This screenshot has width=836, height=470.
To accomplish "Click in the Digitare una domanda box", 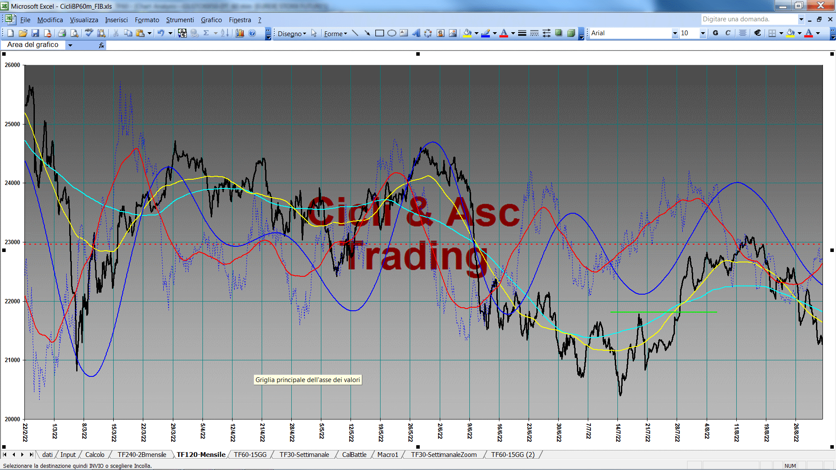I will 749,19.
